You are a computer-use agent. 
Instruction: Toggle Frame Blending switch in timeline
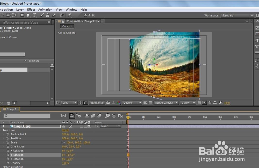pyautogui.click(x=93, y=116)
